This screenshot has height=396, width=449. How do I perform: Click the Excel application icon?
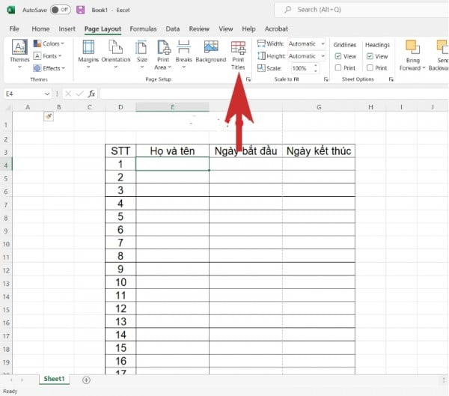click(11, 10)
